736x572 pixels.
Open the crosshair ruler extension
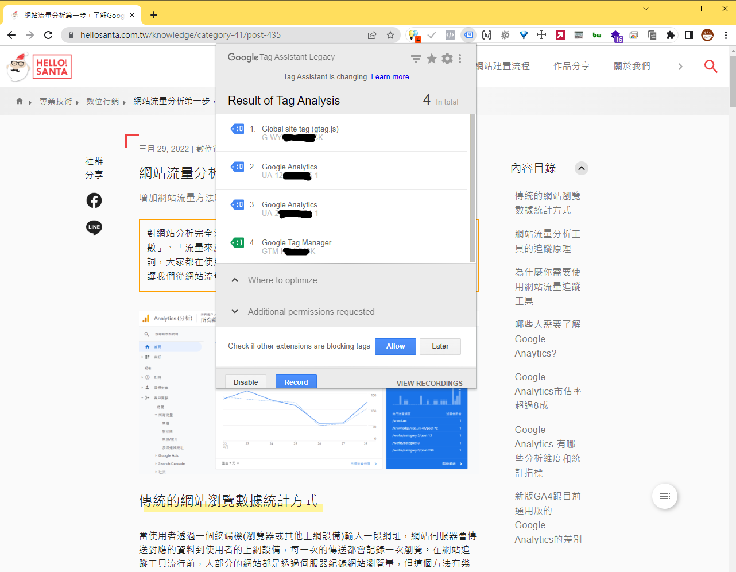[x=541, y=35]
